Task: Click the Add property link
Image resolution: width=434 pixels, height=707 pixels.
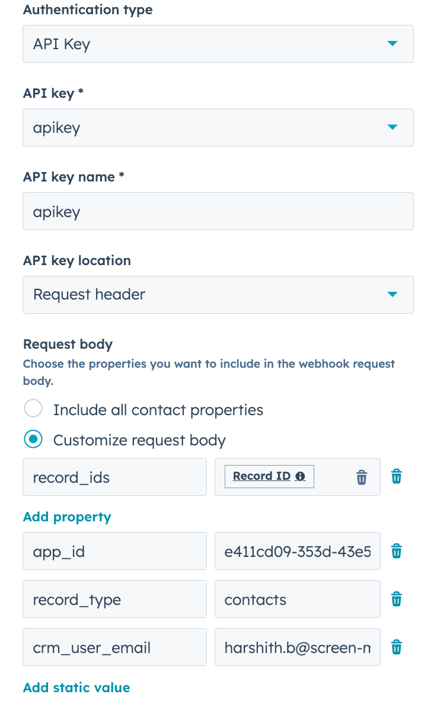Action: (67, 517)
